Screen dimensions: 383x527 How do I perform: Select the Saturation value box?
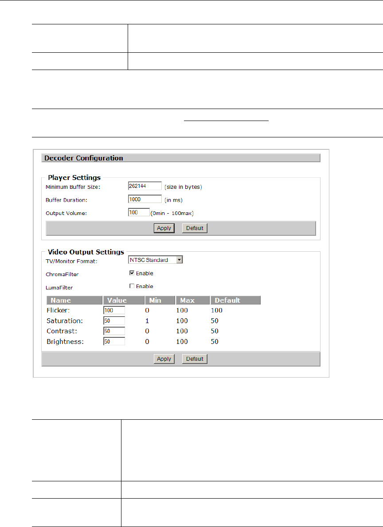click(114, 320)
